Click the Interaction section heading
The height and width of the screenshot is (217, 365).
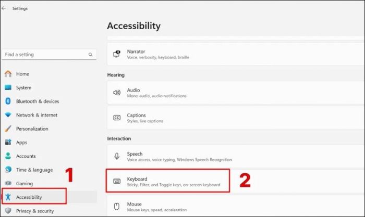coord(119,138)
